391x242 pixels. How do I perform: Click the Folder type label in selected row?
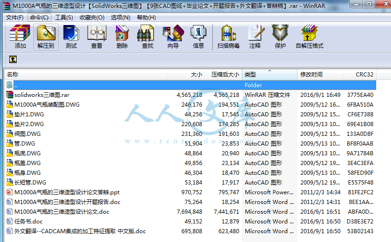(x=253, y=85)
